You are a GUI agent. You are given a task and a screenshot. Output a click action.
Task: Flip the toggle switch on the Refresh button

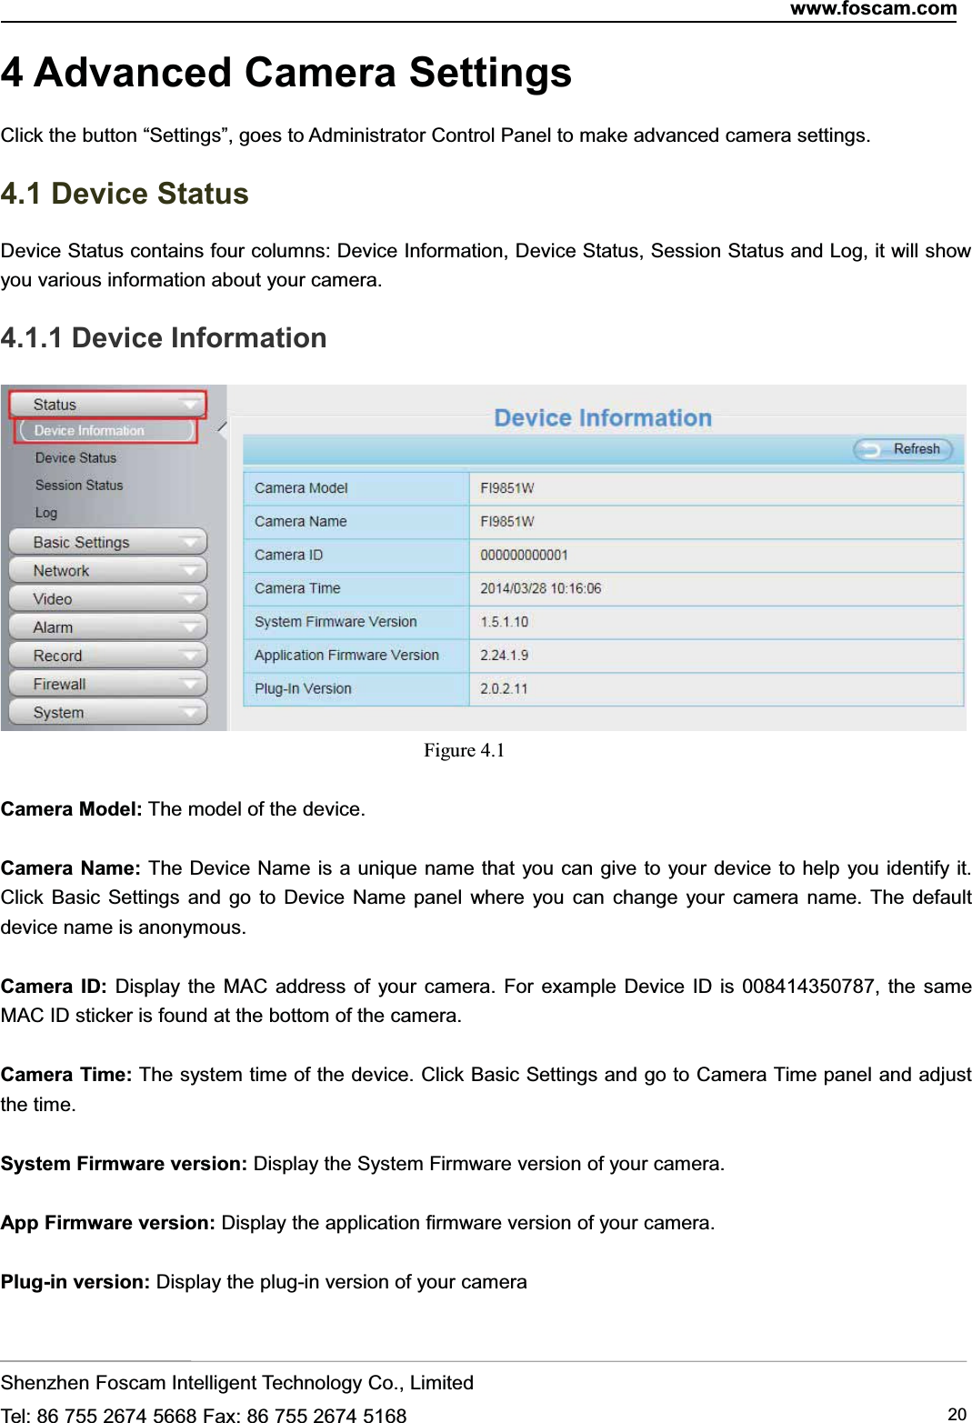point(870,448)
